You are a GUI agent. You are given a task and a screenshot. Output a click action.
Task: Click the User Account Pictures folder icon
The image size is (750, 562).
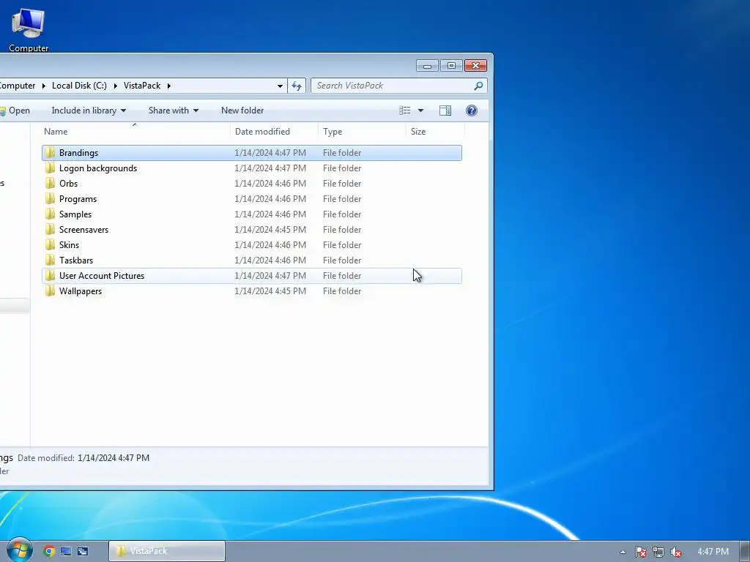click(51, 276)
